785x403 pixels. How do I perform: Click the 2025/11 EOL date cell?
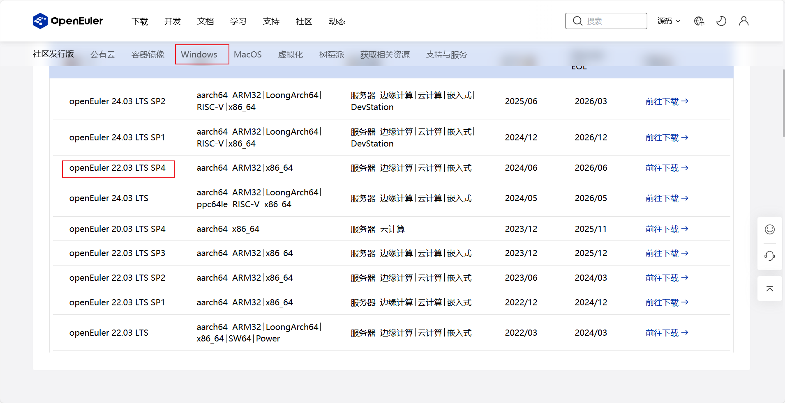coord(591,229)
